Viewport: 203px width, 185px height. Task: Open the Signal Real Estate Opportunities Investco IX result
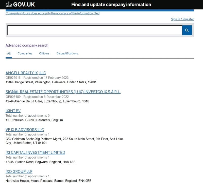[x=63, y=92]
